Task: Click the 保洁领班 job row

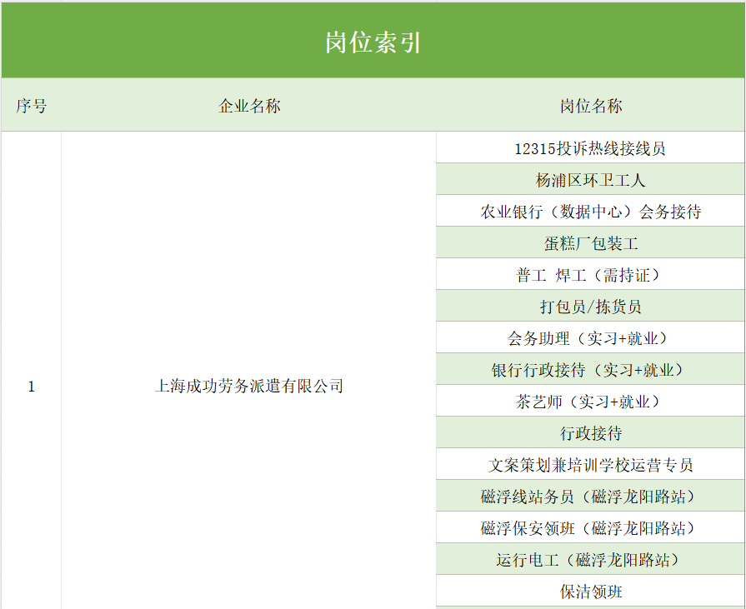Action: point(590,592)
